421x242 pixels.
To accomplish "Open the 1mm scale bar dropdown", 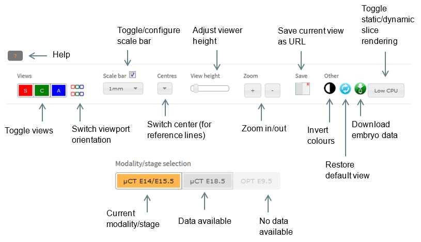I will (x=123, y=88).
